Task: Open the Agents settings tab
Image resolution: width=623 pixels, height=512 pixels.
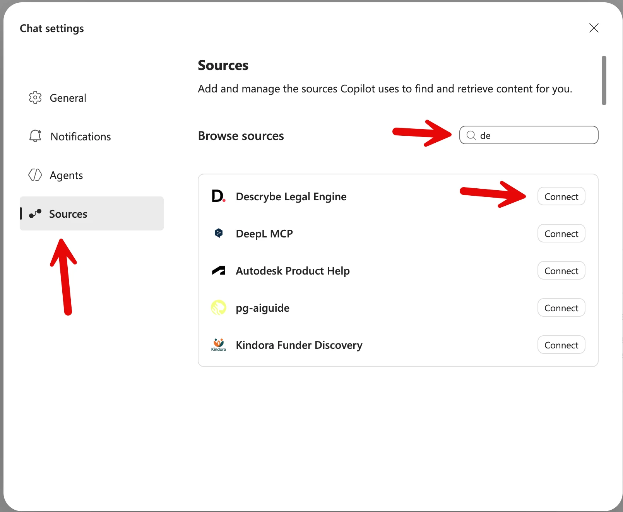Action: point(92,175)
